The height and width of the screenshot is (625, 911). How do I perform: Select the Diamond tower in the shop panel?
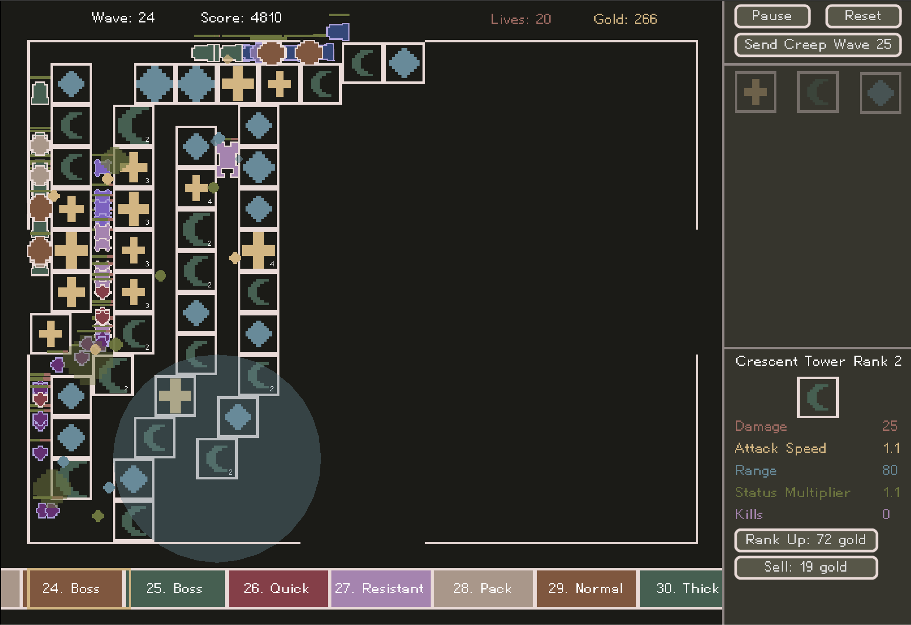click(x=880, y=93)
